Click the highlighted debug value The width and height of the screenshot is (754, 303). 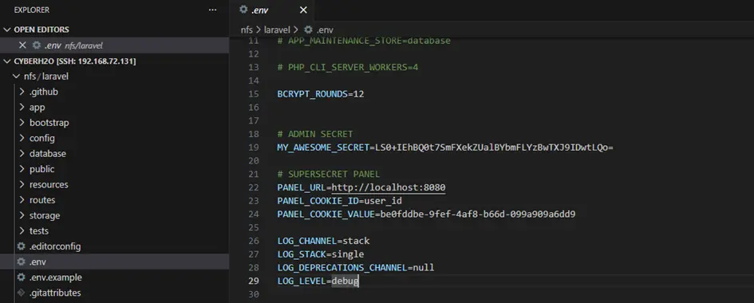coord(345,281)
